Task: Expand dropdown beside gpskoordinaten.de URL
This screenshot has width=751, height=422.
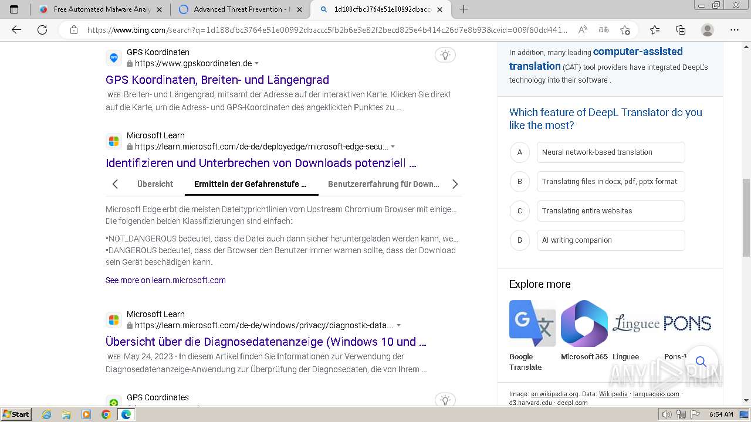Action: [x=256, y=63]
